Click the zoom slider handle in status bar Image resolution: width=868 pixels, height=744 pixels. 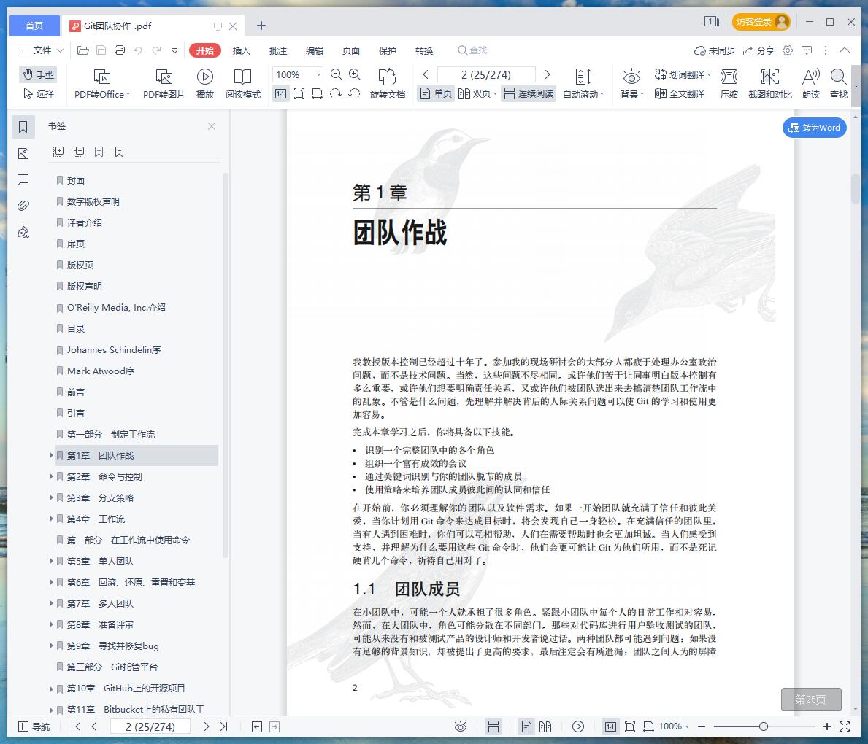click(x=764, y=726)
